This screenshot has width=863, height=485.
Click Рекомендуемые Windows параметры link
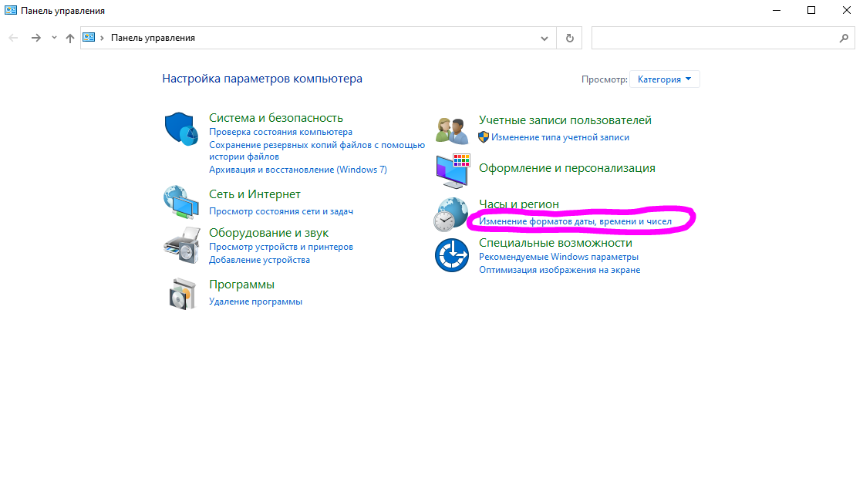tap(558, 257)
